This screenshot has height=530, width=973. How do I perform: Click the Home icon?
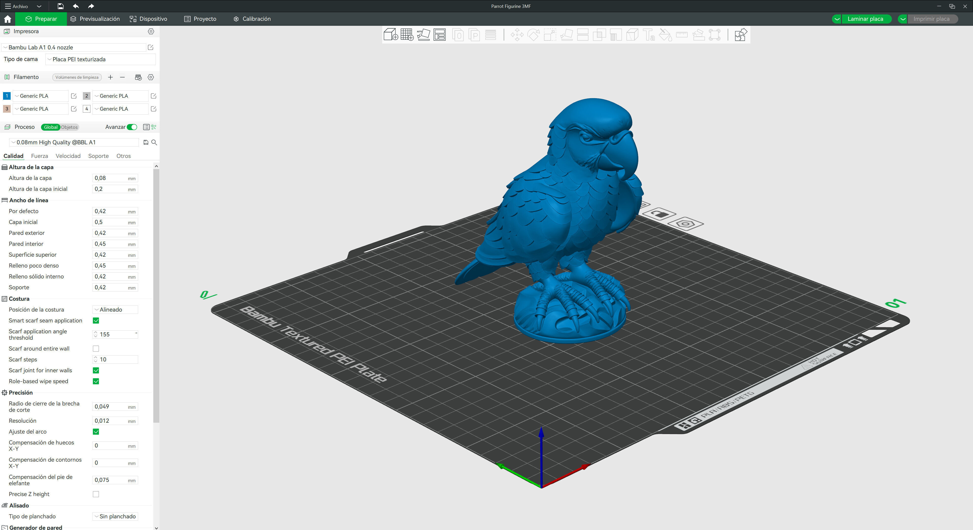(8, 19)
